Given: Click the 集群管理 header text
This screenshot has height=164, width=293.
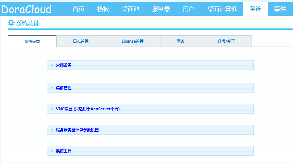Looking at the screenshot, I should coord(64,88).
